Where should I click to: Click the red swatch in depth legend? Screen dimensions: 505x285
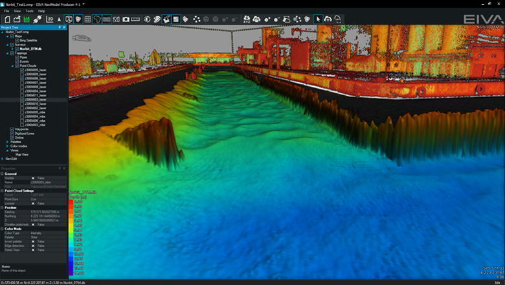[x=71, y=202]
